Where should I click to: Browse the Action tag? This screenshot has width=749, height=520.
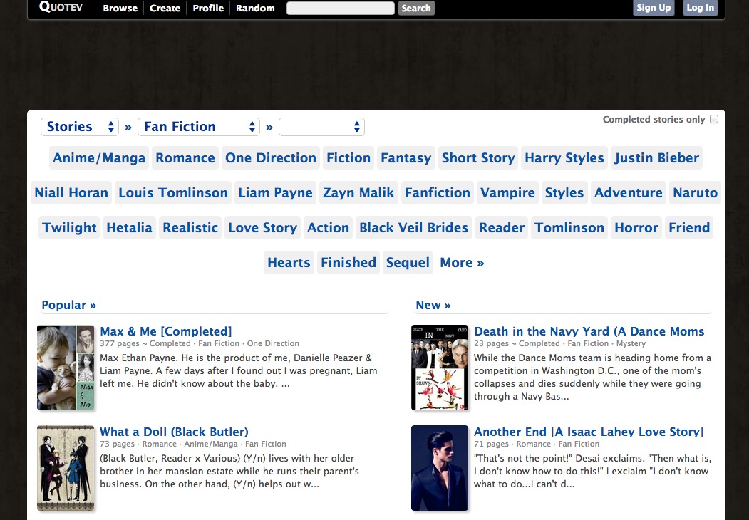click(x=328, y=227)
